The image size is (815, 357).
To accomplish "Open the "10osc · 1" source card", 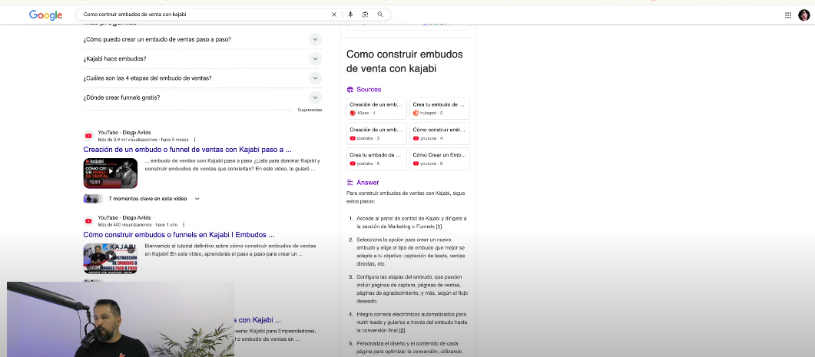I will point(376,108).
